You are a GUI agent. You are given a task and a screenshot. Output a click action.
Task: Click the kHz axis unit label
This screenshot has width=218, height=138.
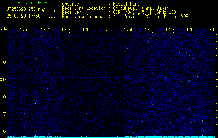coord(3,28)
